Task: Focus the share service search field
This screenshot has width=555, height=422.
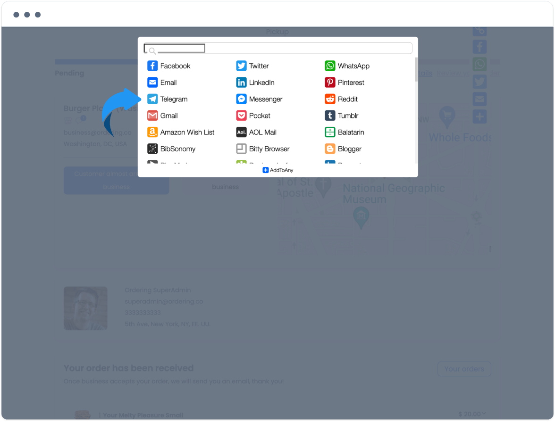Action: pos(278,49)
